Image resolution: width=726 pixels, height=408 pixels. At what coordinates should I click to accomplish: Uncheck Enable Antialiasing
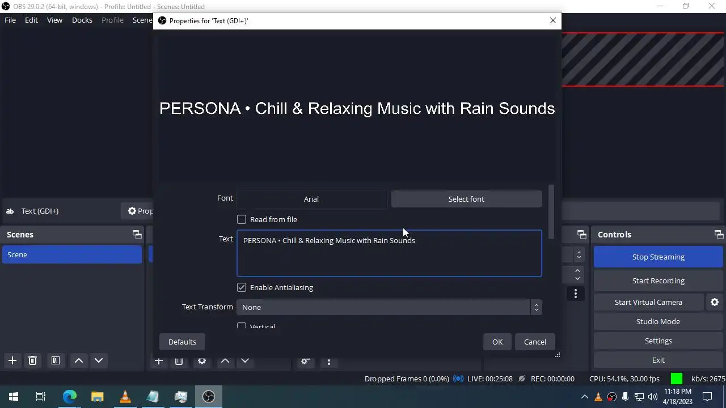[242, 287]
